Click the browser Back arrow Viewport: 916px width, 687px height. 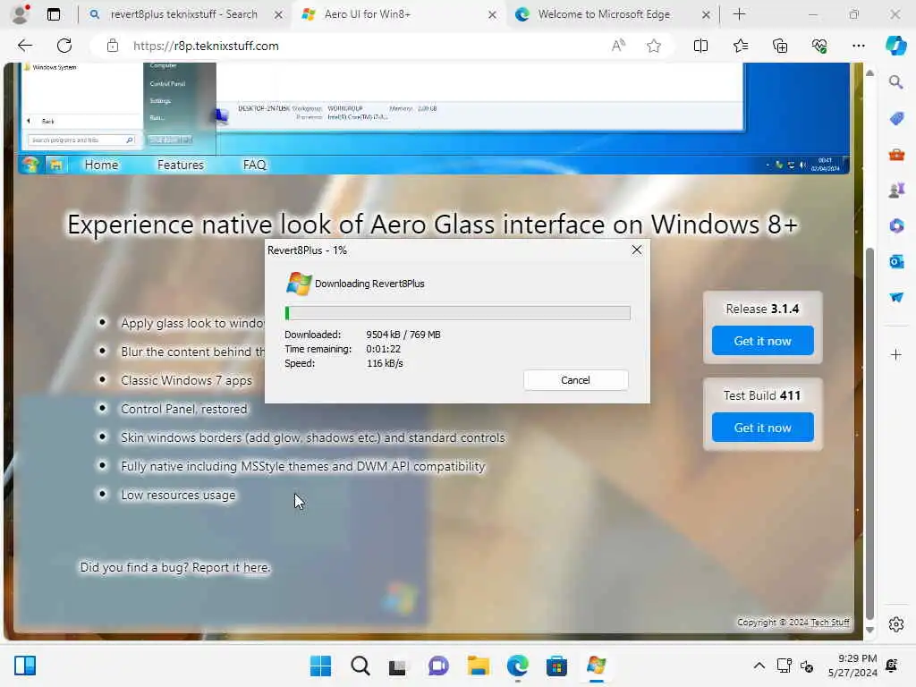tap(24, 46)
